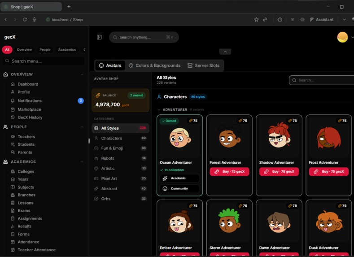
Task: Open the Assistant button
Action: 322,20
